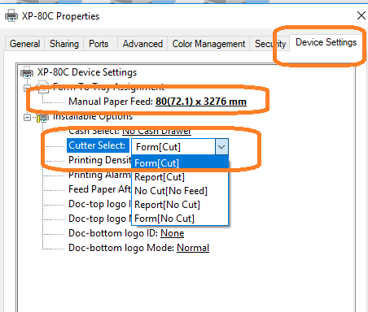
Task: Open the Sharing tab
Action: pyautogui.click(x=64, y=44)
